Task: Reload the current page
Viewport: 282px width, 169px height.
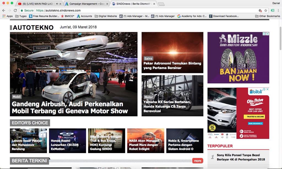Action: pyautogui.click(x=15, y=10)
